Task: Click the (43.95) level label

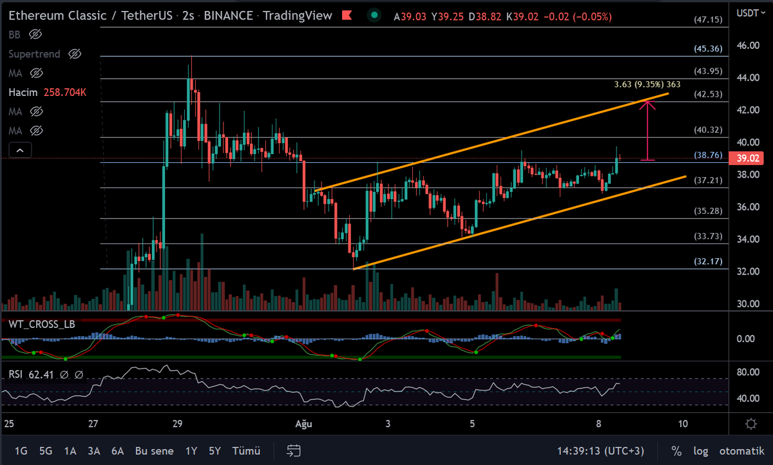Action: pyautogui.click(x=708, y=71)
